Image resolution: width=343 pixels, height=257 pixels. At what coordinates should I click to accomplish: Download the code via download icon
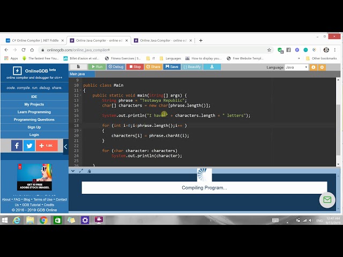pyautogui.click(x=212, y=66)
